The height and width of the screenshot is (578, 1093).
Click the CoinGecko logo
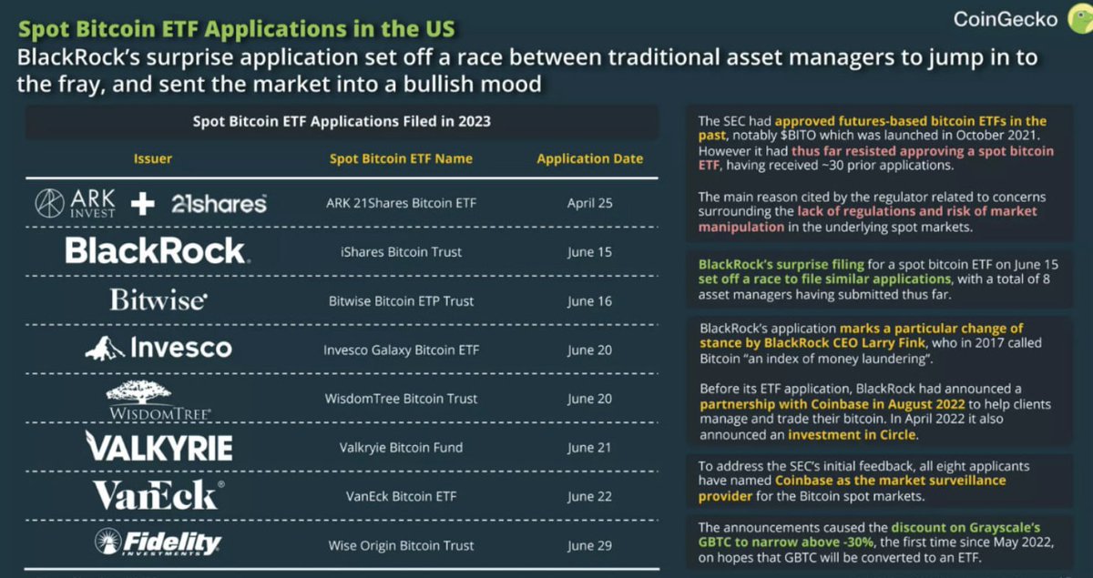click(1013, 16)
